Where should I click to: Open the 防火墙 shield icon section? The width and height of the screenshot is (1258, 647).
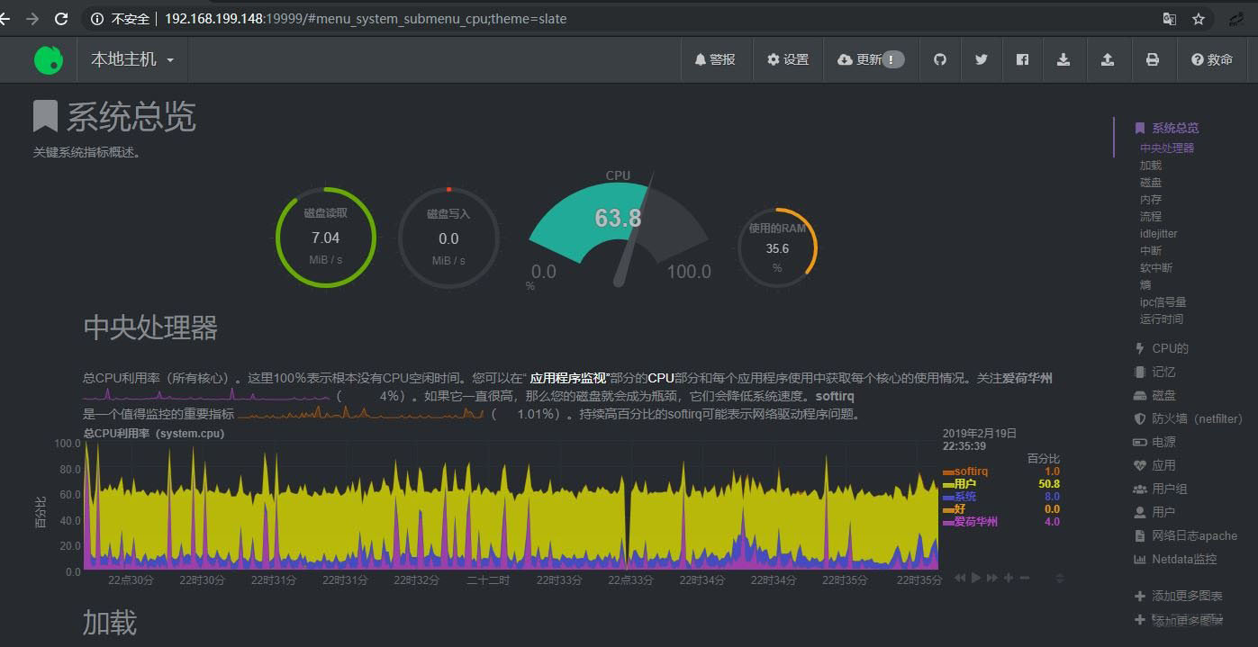point(1140,418)
